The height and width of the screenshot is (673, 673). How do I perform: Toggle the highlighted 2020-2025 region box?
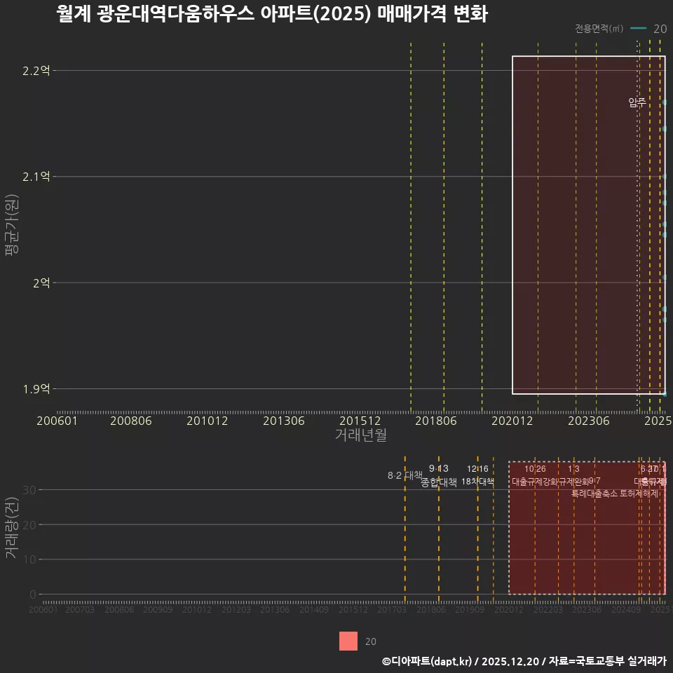[589, 224]
